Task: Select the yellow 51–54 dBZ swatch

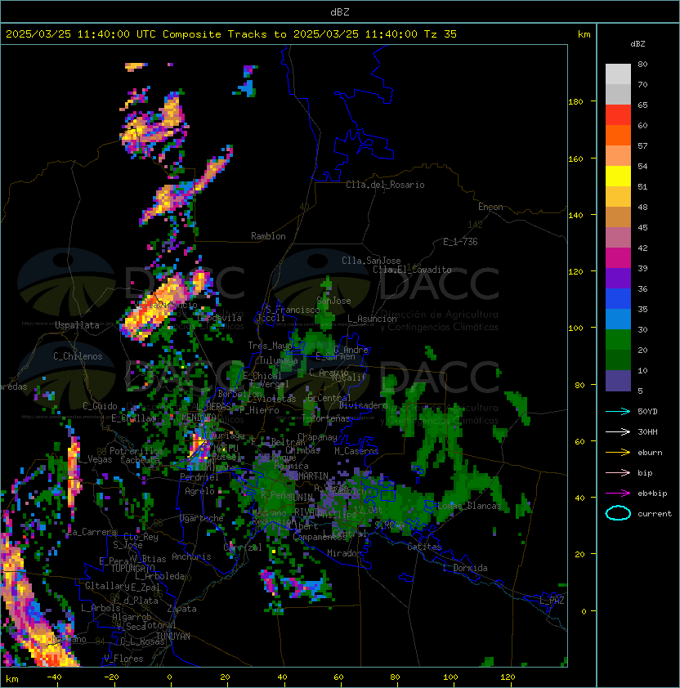Action: coord(618,176)
